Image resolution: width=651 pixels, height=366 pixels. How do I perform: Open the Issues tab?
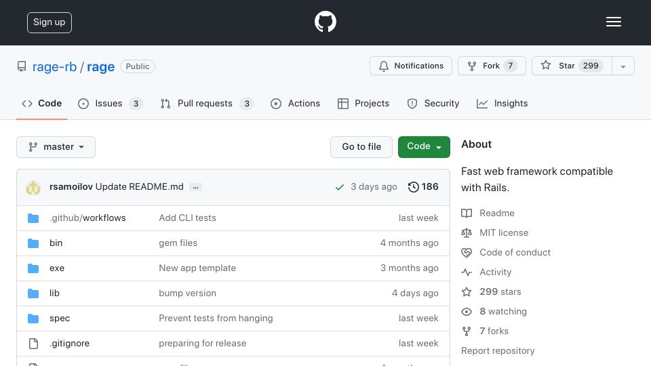click(110, 103)
